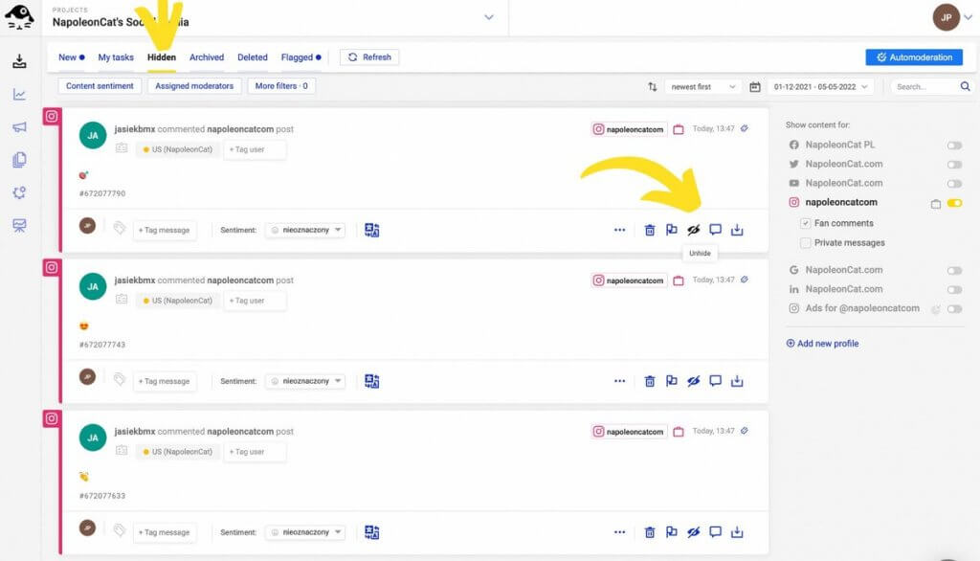Image resolution: width=980 pixels, height=561 pixels.
Task: Open sentiment dropdown for comment #672077790
Action: [305, 230]
